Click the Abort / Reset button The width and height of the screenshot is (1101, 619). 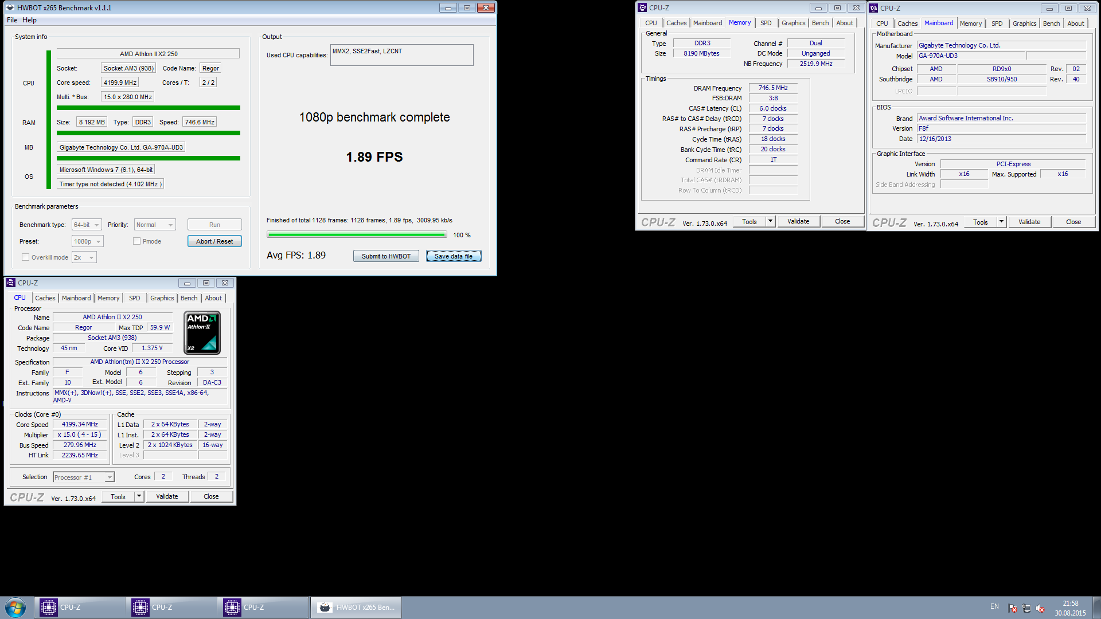(x=214, y=241)
